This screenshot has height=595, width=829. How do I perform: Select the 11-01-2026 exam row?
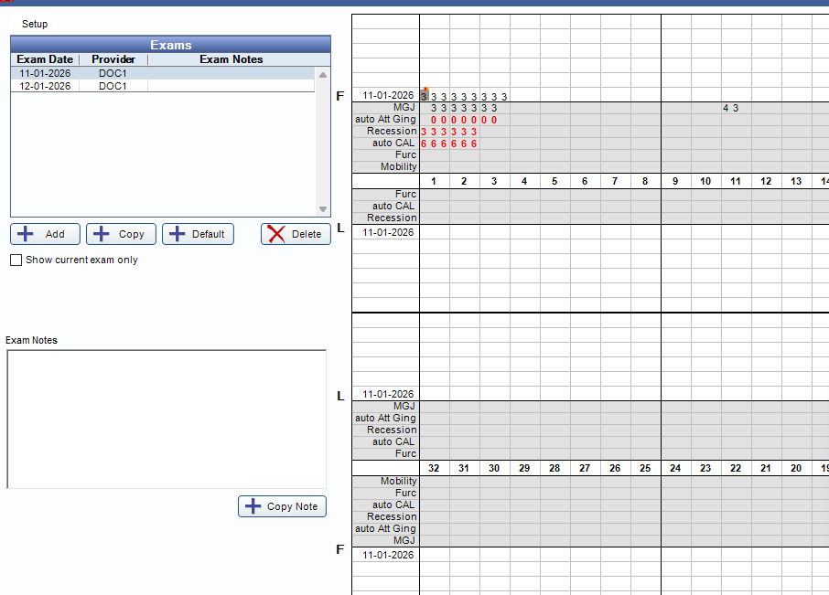tap(46, 73)
